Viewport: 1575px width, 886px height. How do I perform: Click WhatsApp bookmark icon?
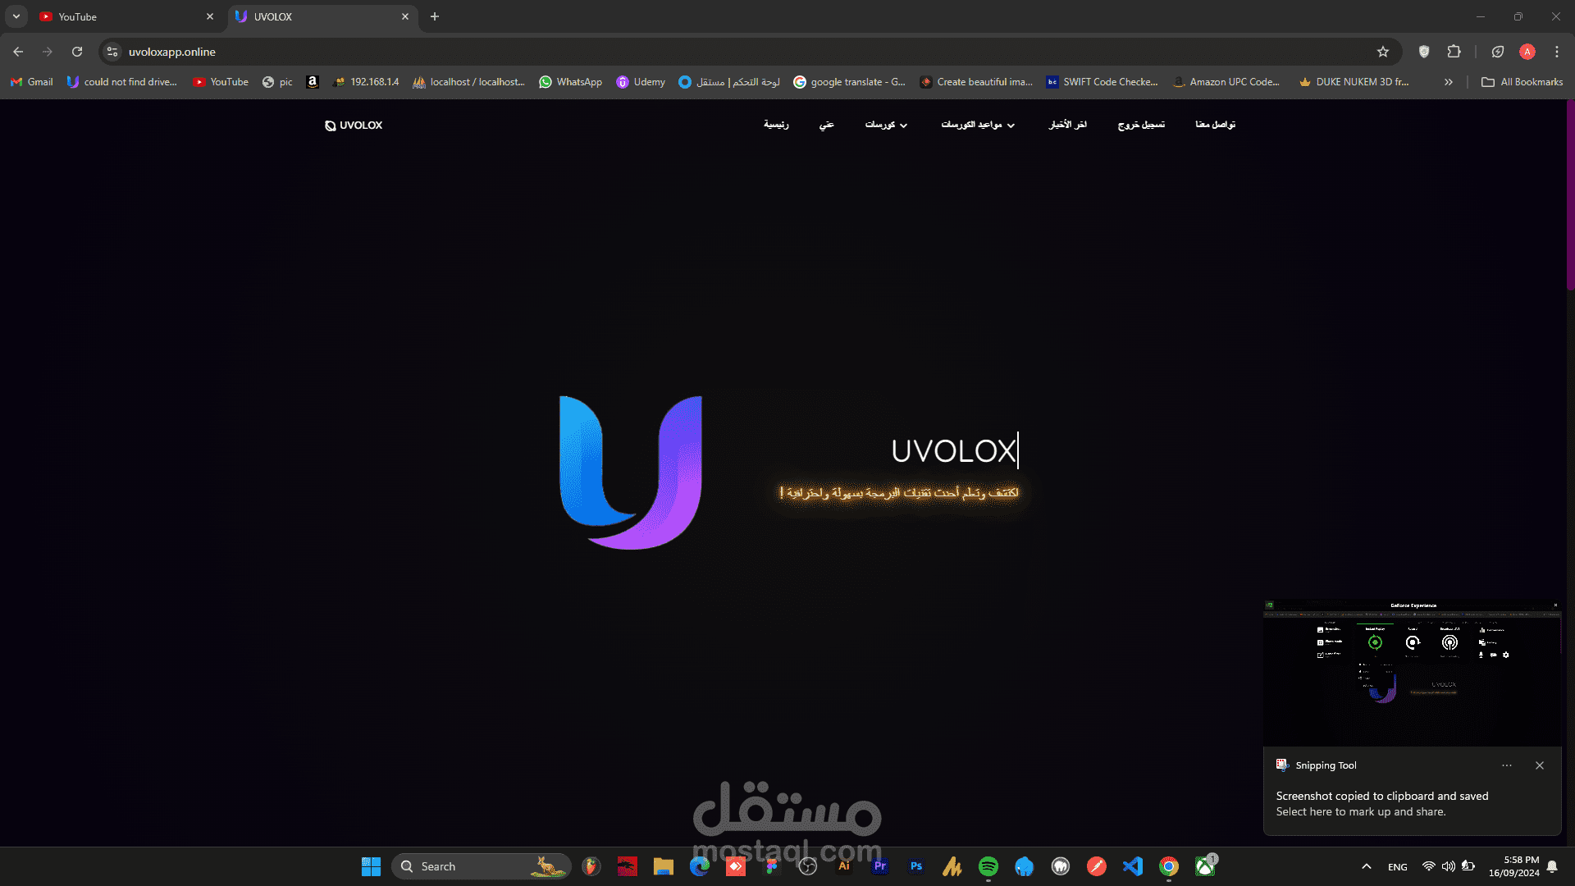pyautogui.click(x=544, y=81)
